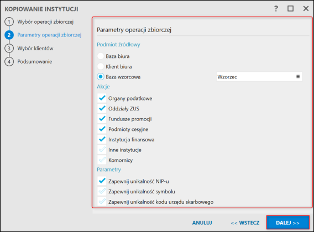
Task: Click the ANULUJ button
Action: (x=202, y=223)
